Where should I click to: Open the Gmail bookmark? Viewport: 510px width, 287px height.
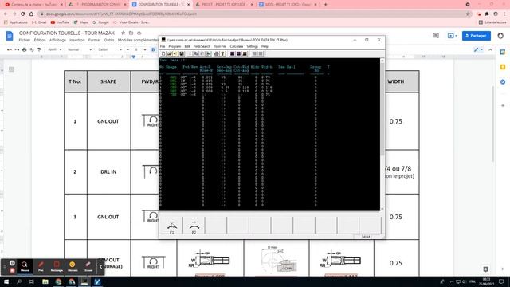39,22
